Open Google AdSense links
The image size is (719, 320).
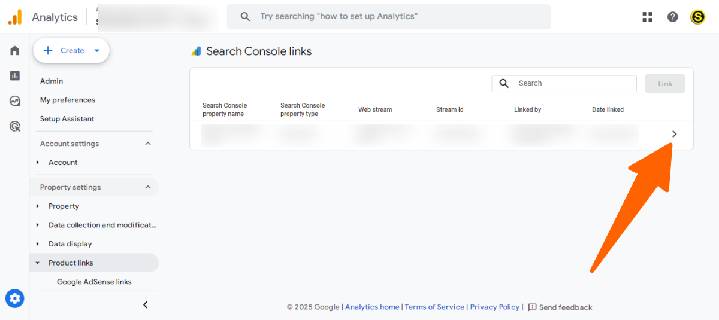tap(94, 282)
